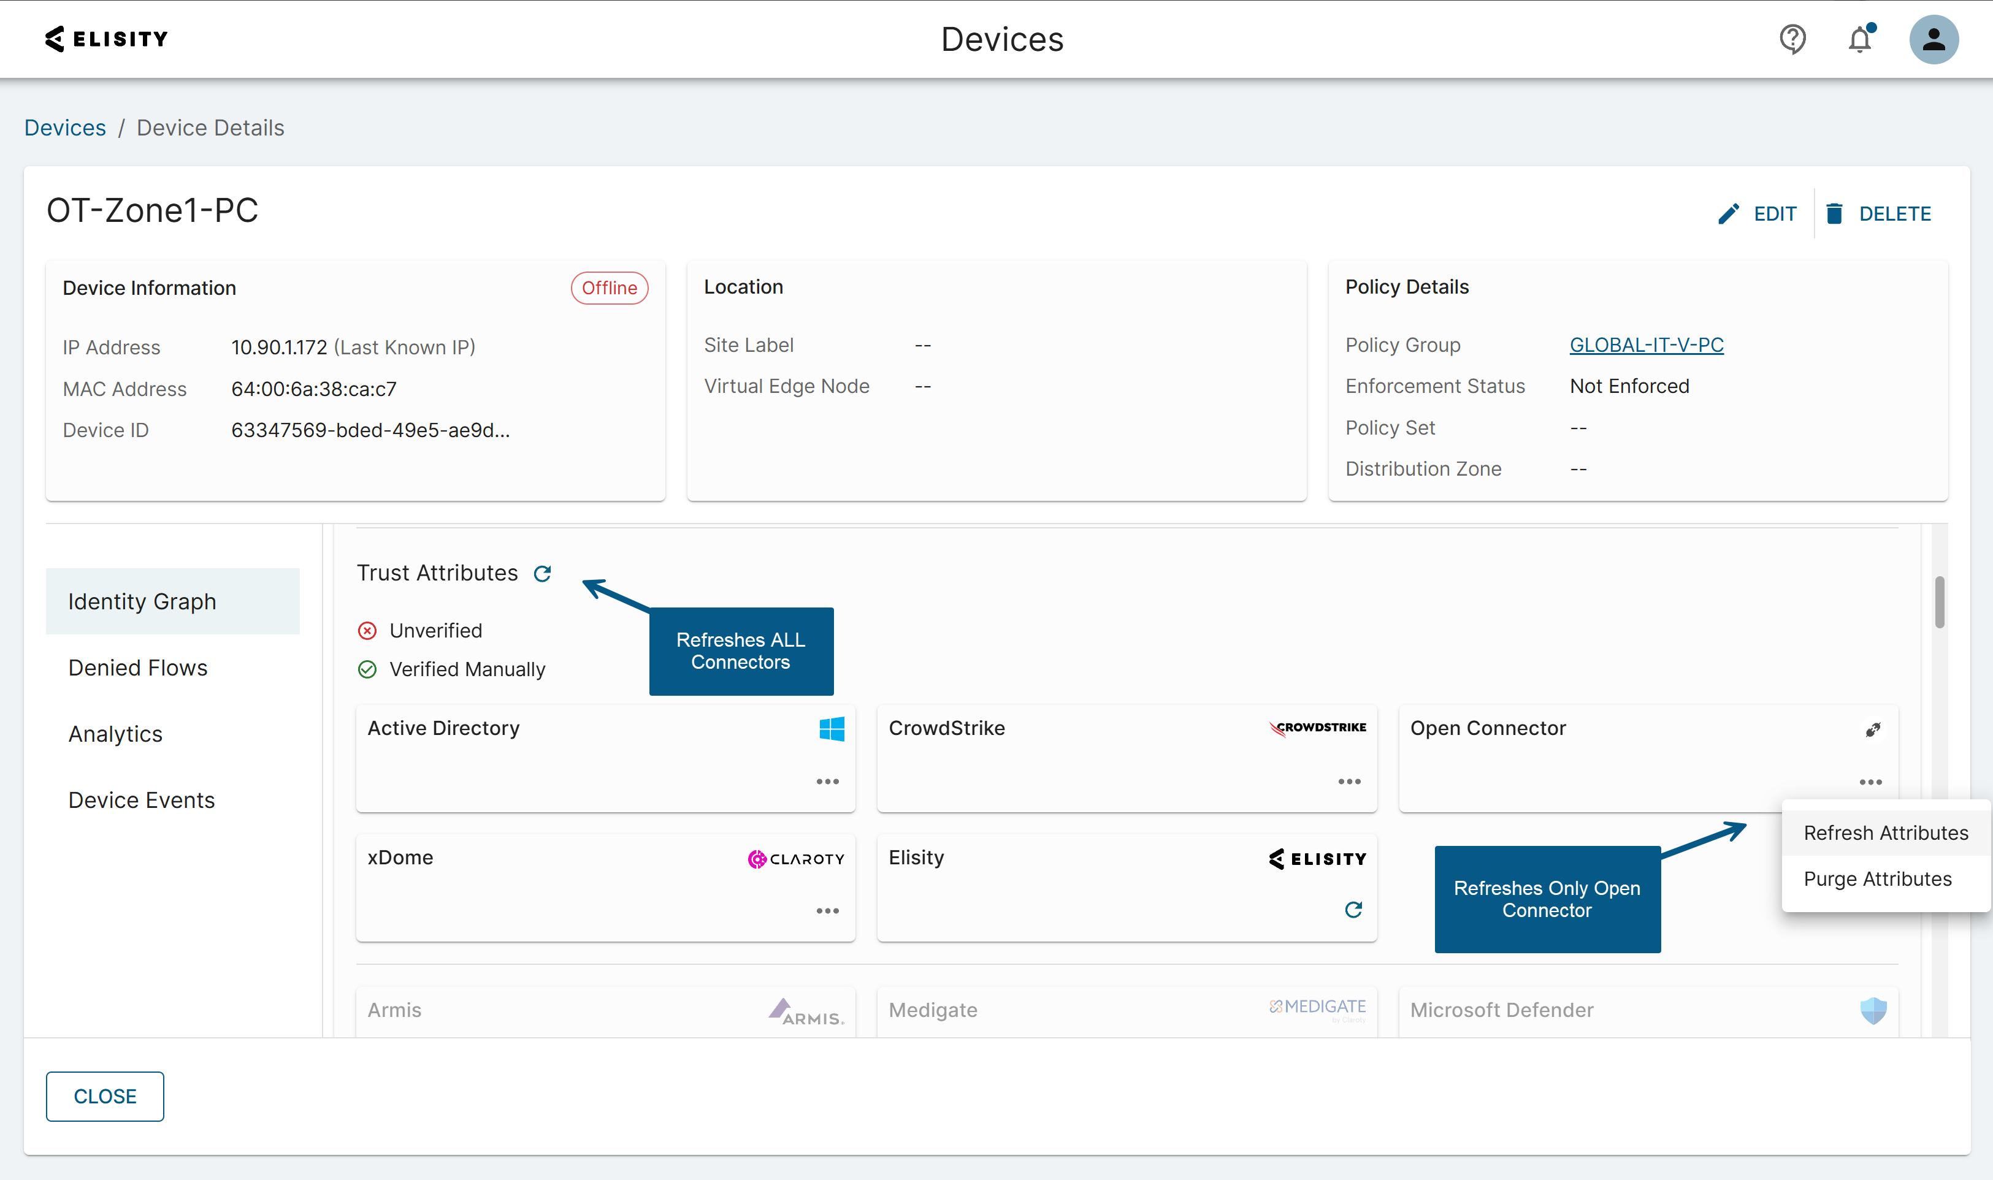This screenshot has width=1993, height=1180.
Task: Go to Devices breadcrumb link
Action: tap(65, 128)
